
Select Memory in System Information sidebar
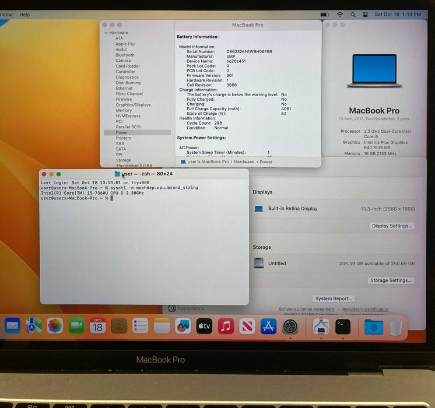[x=124, y=110]
